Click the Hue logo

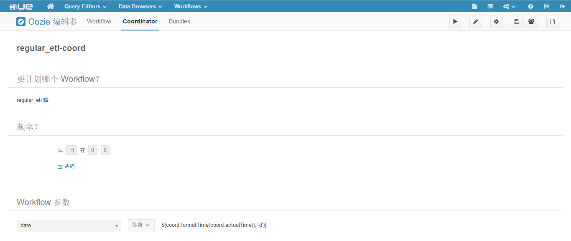21,6
